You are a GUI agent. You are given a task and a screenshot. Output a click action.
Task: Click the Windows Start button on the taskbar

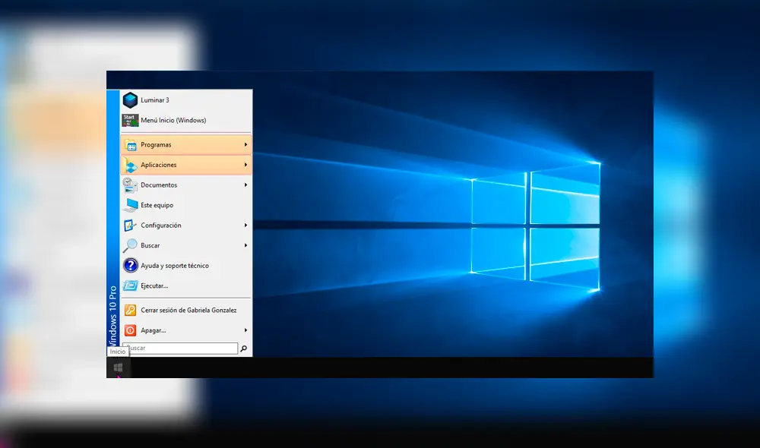(118, 367)
